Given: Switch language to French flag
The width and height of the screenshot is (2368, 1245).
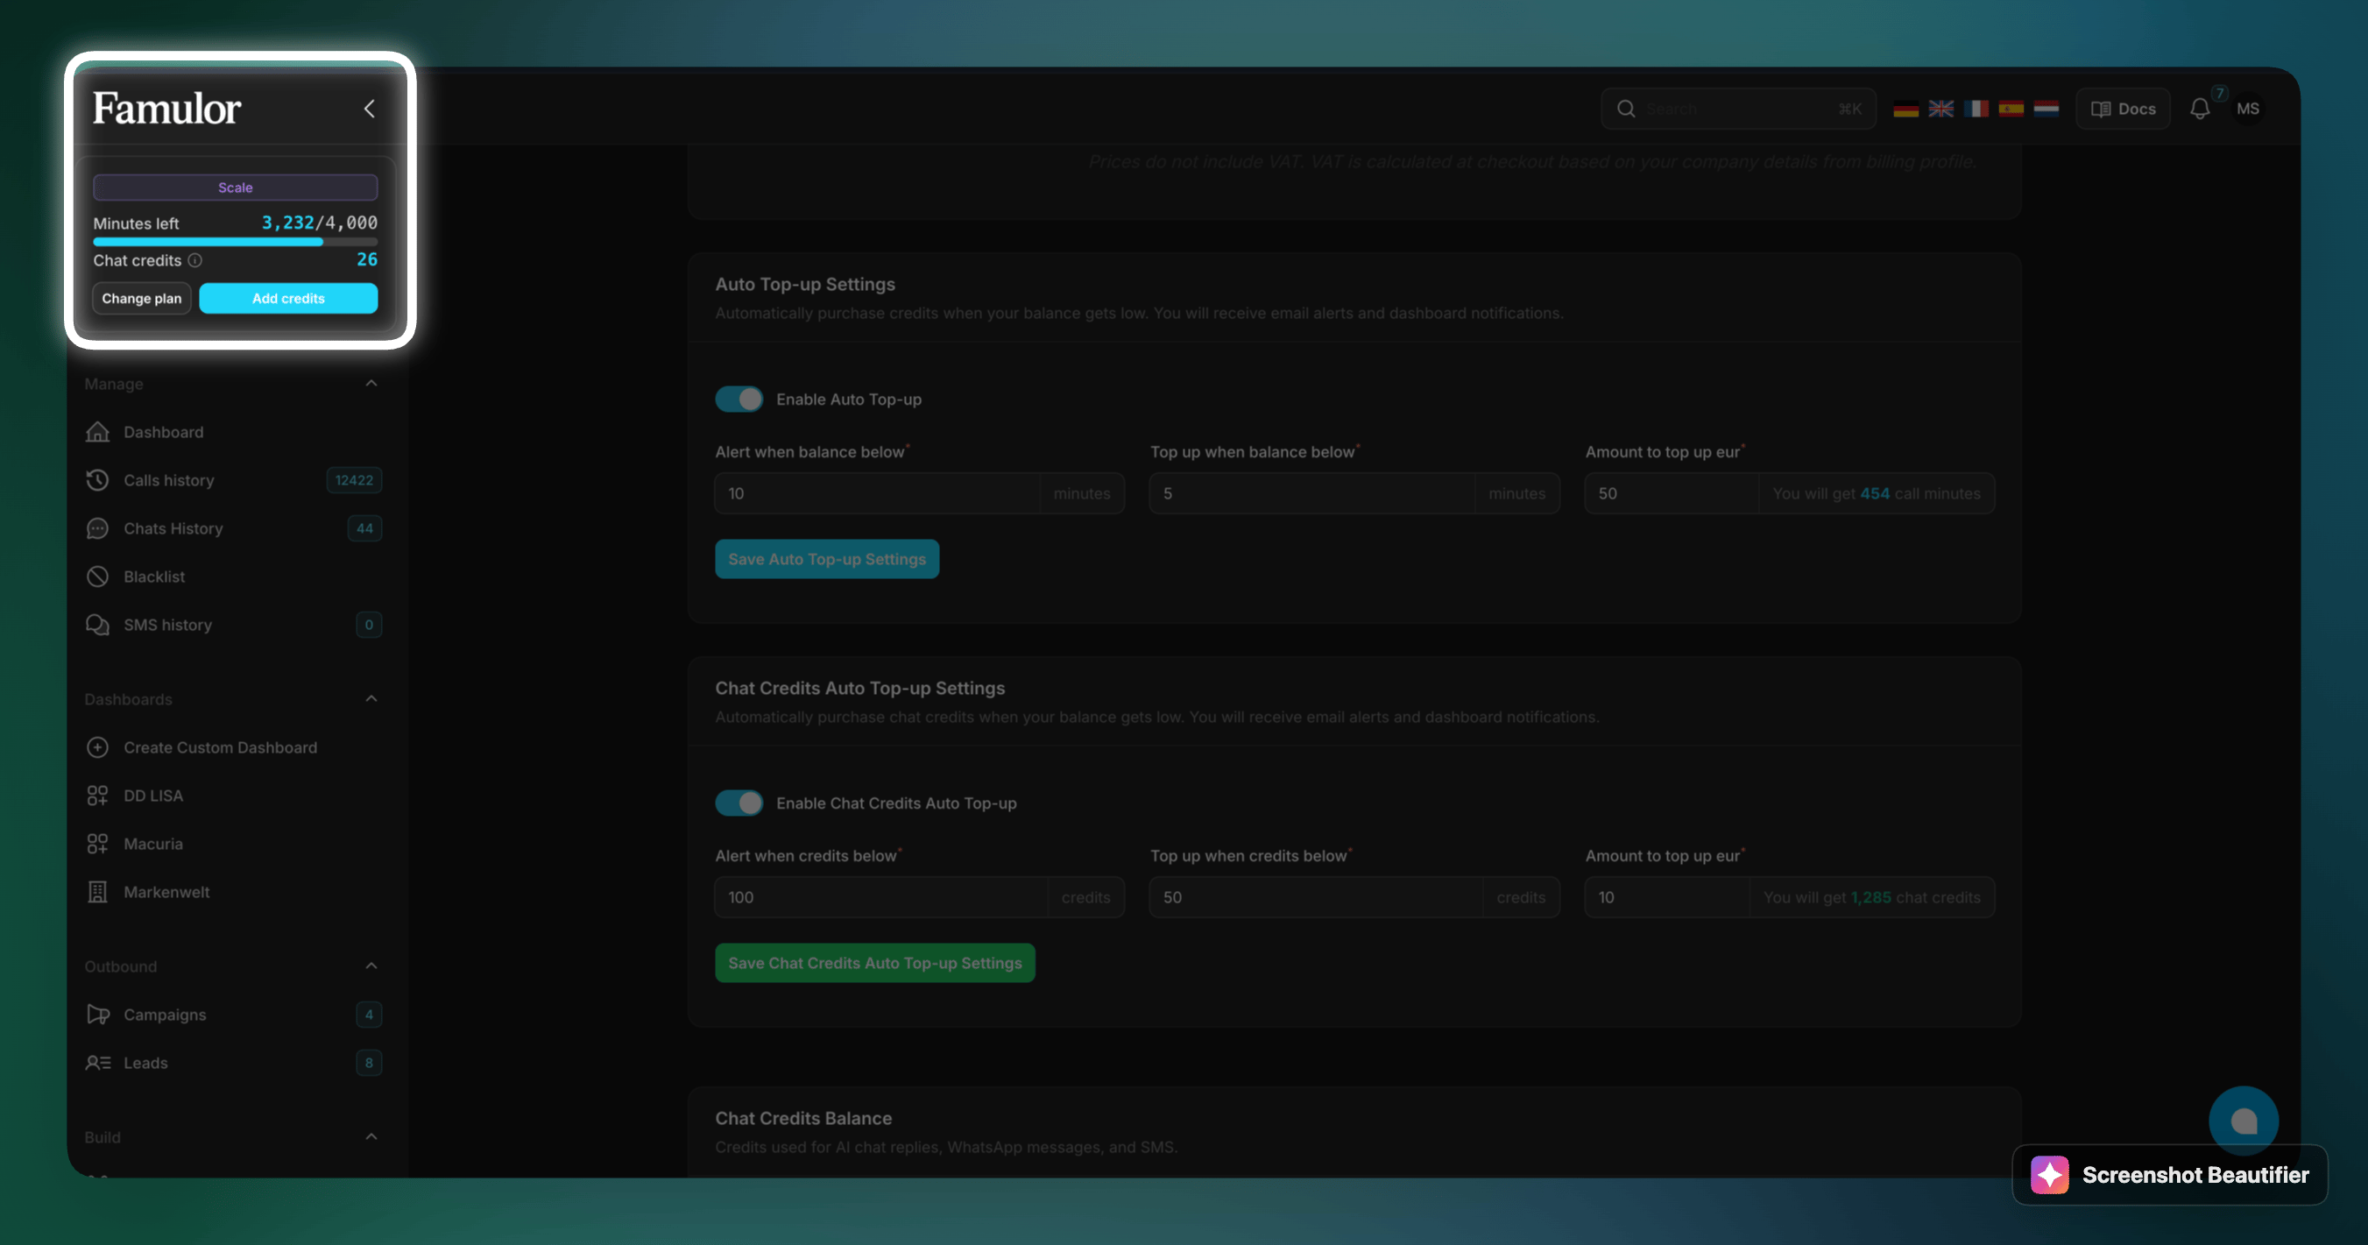Looking at the screenshot, I should pyautogui.click(x=1976, y=109).
